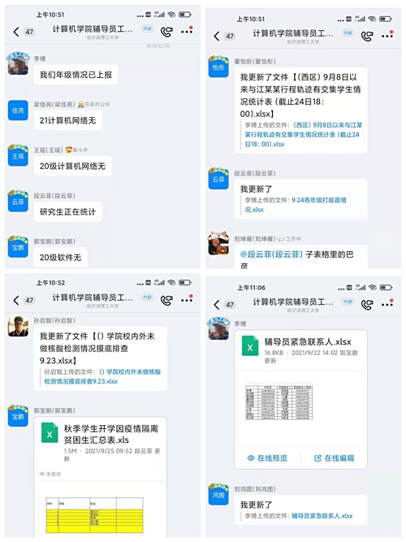Tap back arrow in 上午11:06 chat screenshot
This screenshot has height=542, width=406.
tap(217, 305)
